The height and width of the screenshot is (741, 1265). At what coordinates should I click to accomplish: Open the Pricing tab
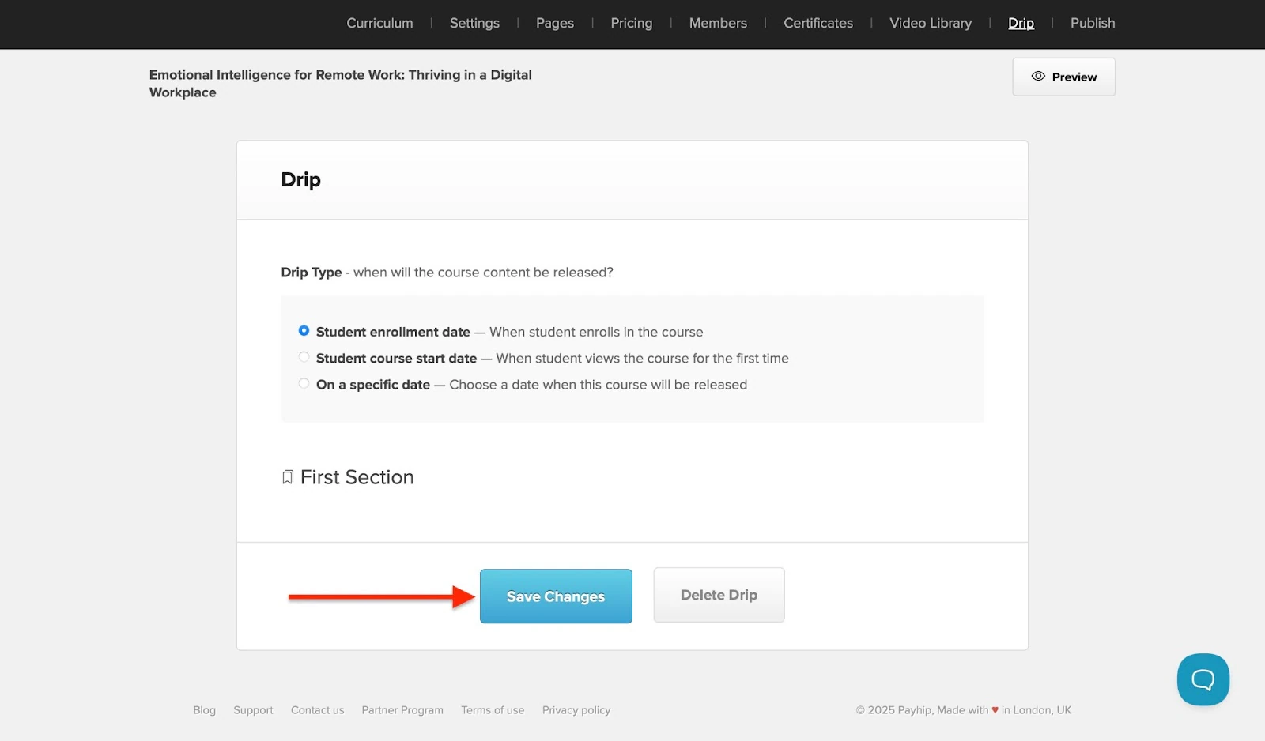tap(632, 23)
